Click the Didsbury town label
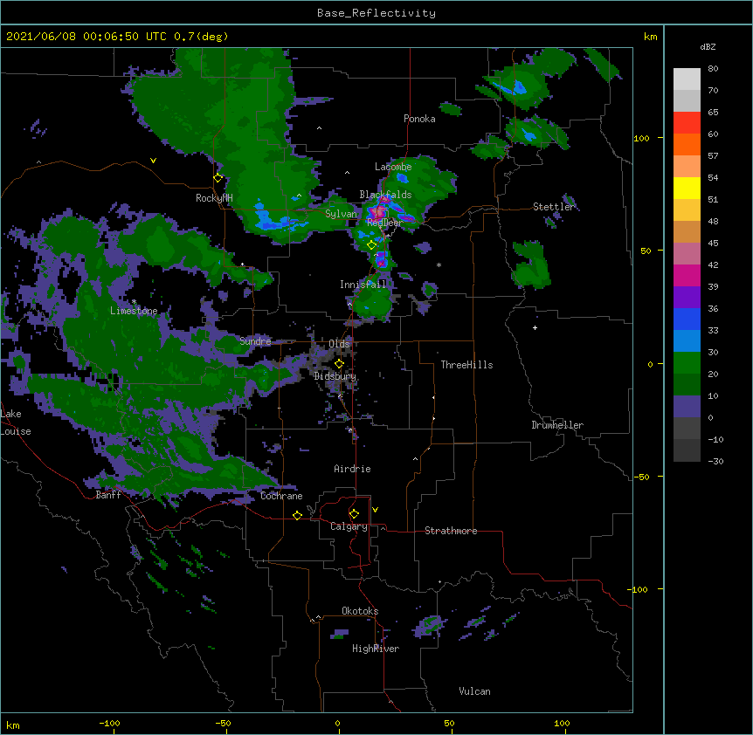753x735 pixels. (335, 376)
